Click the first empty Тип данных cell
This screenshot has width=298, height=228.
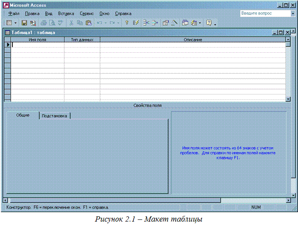tap(82, 45)
